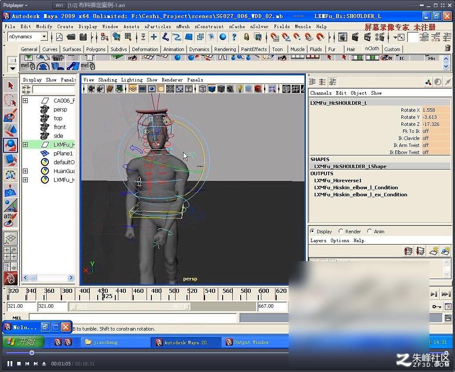Click the Potplayer seek bar handle
This screenshot has width=455, height=372.
(x=32, y=353)
